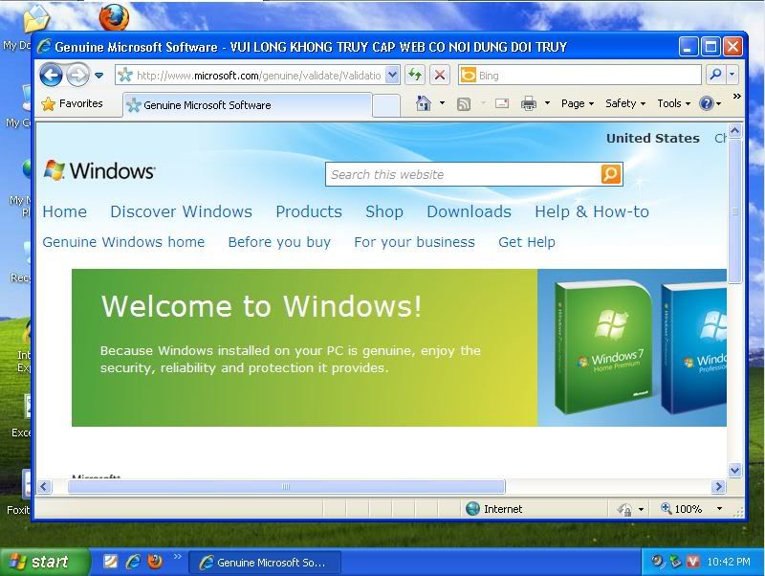
Task: Open the Shop navigation link
Action: coord(384,211)
